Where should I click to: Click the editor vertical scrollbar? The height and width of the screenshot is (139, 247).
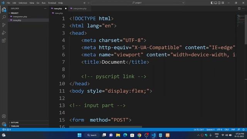click(x=246, y=29)
